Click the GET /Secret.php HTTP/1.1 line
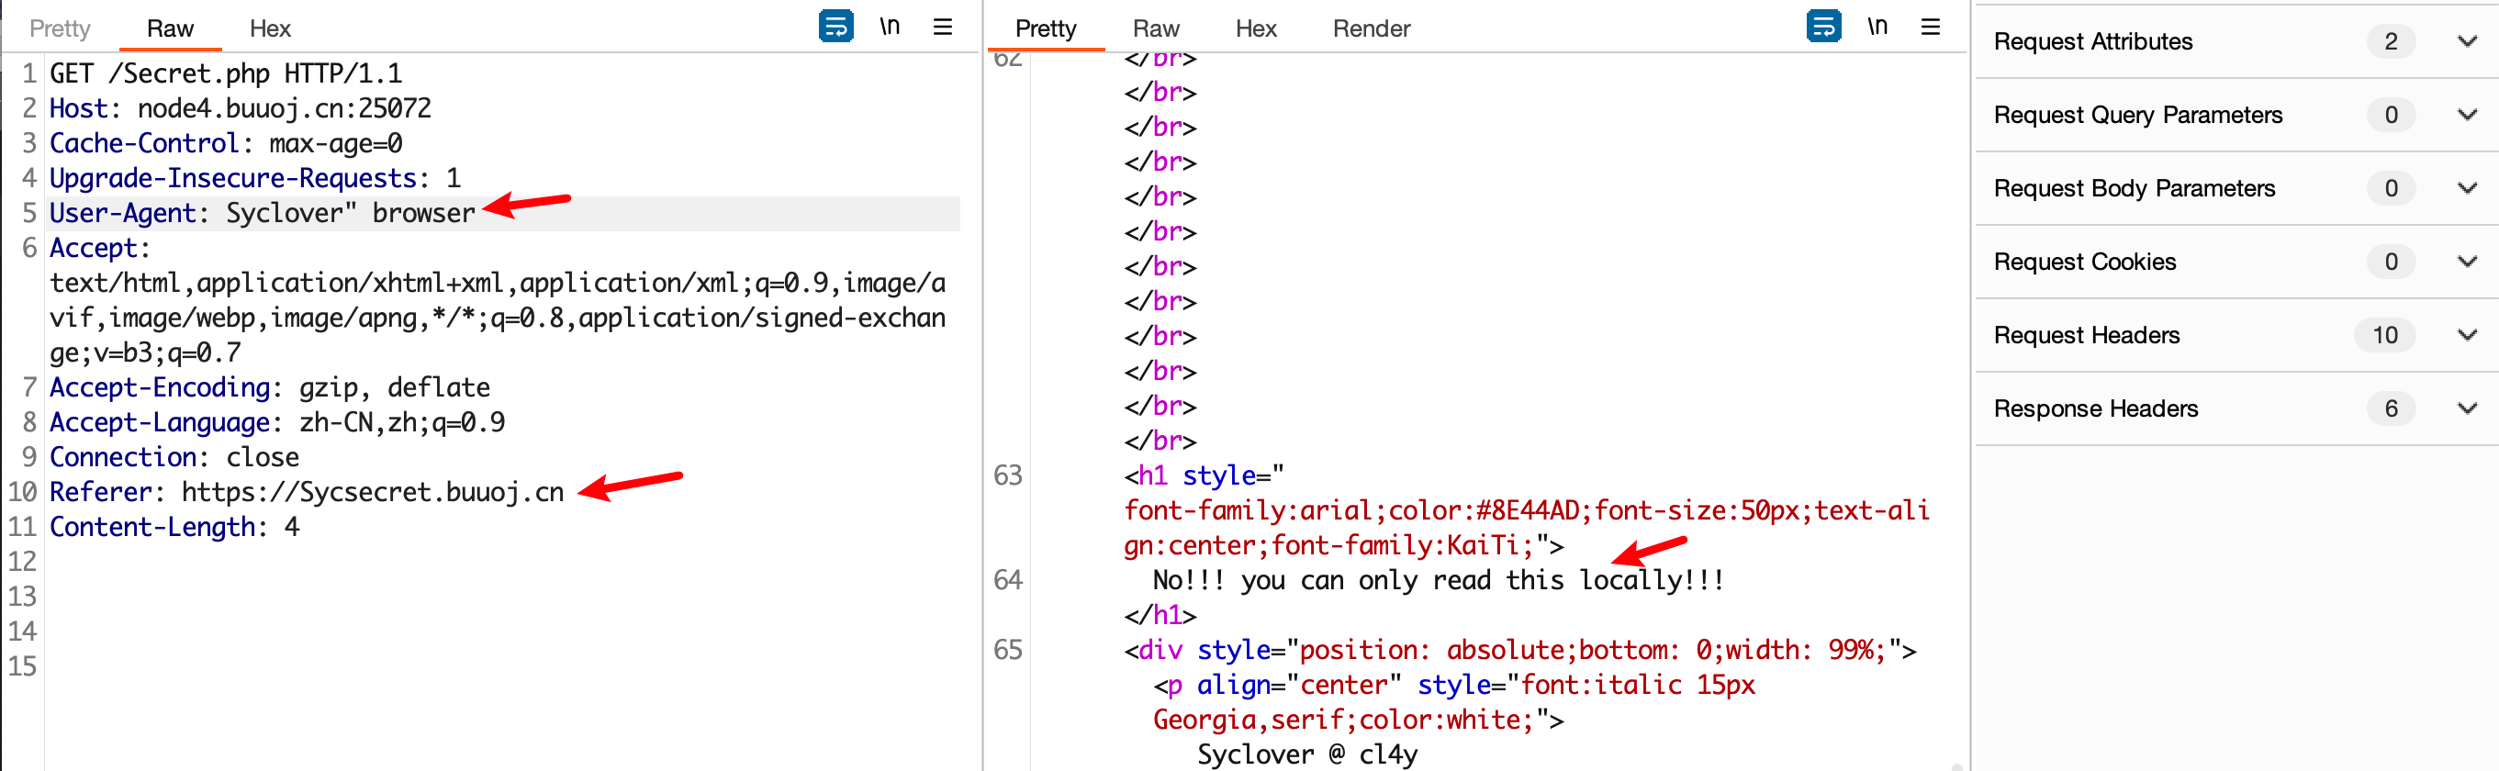Image resolution: width=2499 pixels, height=771 pixels. point(225,73)
